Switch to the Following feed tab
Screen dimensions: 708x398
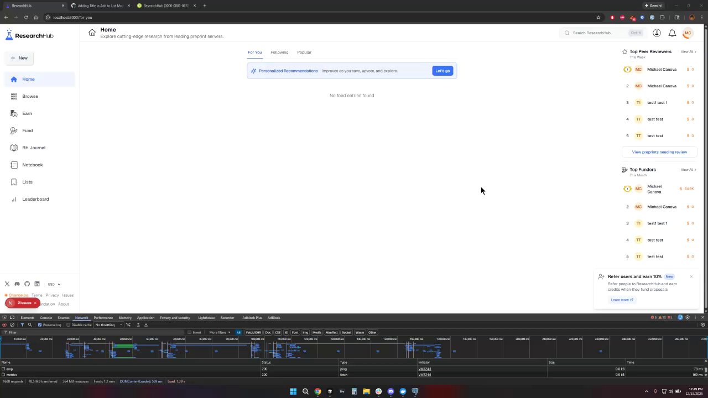279,53
